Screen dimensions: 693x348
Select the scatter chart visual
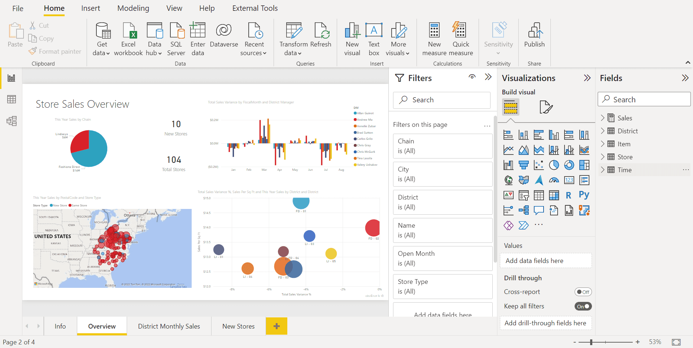click(x=539, y=165)
